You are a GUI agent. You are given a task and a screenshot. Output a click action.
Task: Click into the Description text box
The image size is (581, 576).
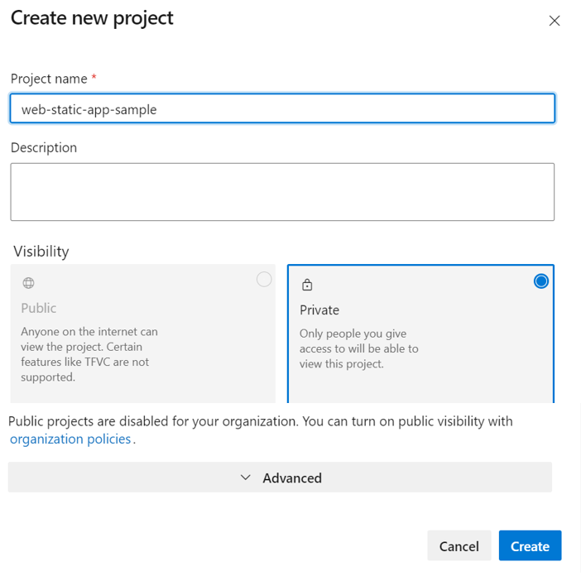pyautogui.click(x=281, y=191)
